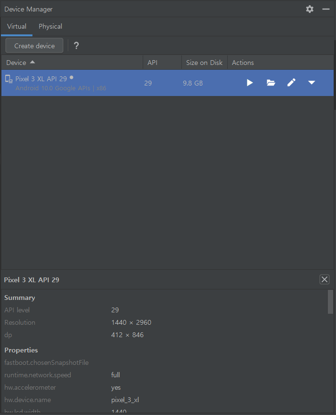This screenshot has width=336, height=415.
Task: Switch to the Physical tab
Action: tap(50, 26)
